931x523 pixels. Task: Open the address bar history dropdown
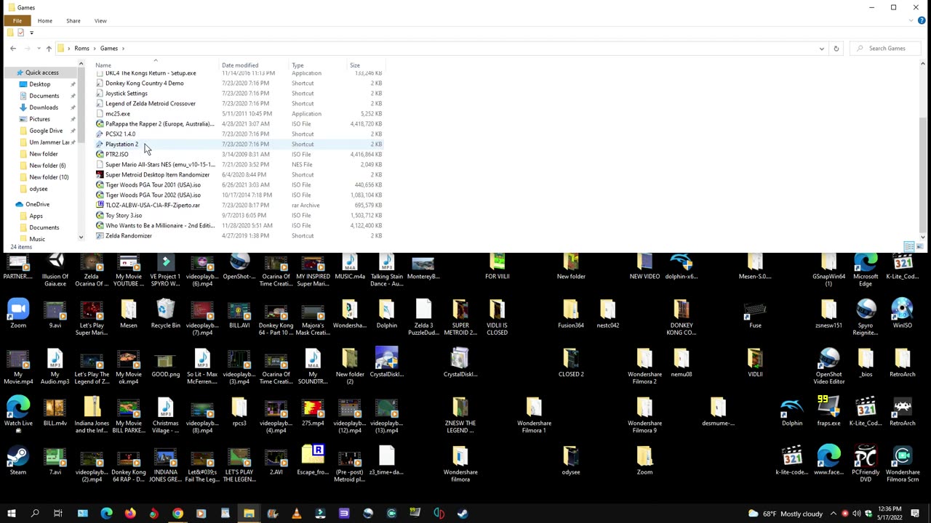pyautogui.click(x=822, y=49)
